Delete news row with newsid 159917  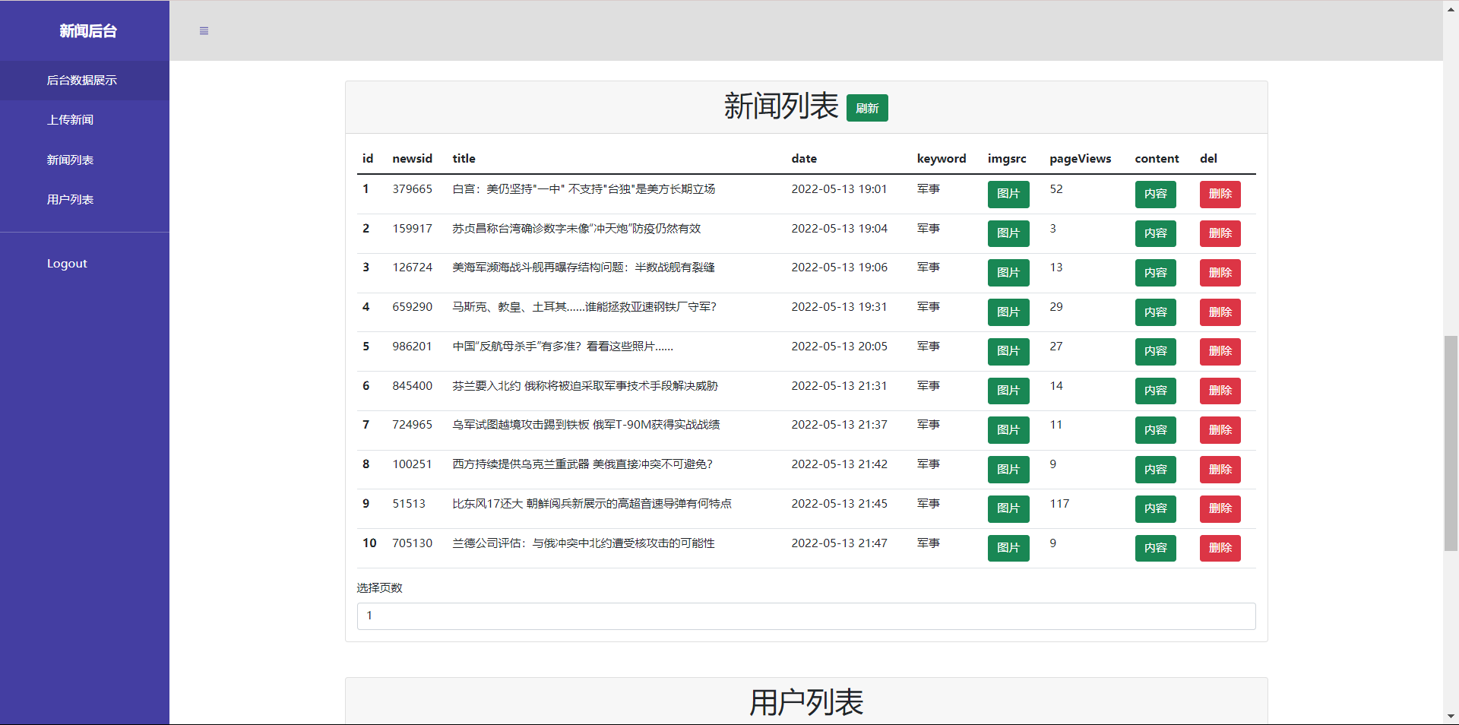tap(1220, 233)
